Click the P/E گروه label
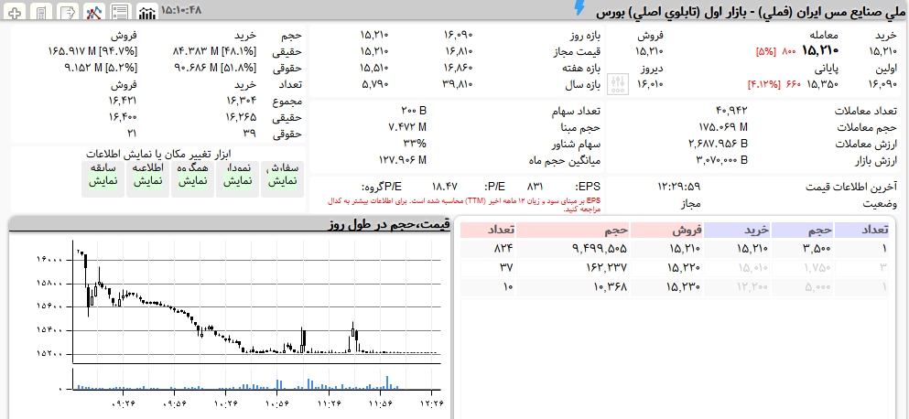The height and width of the screenshot is (419, 909). tap(382, 187)
